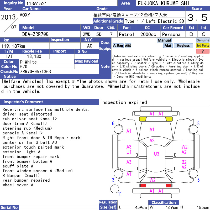210x210 pixels.
Task: Click the Mat equipment badge
Action: [168, 46]
